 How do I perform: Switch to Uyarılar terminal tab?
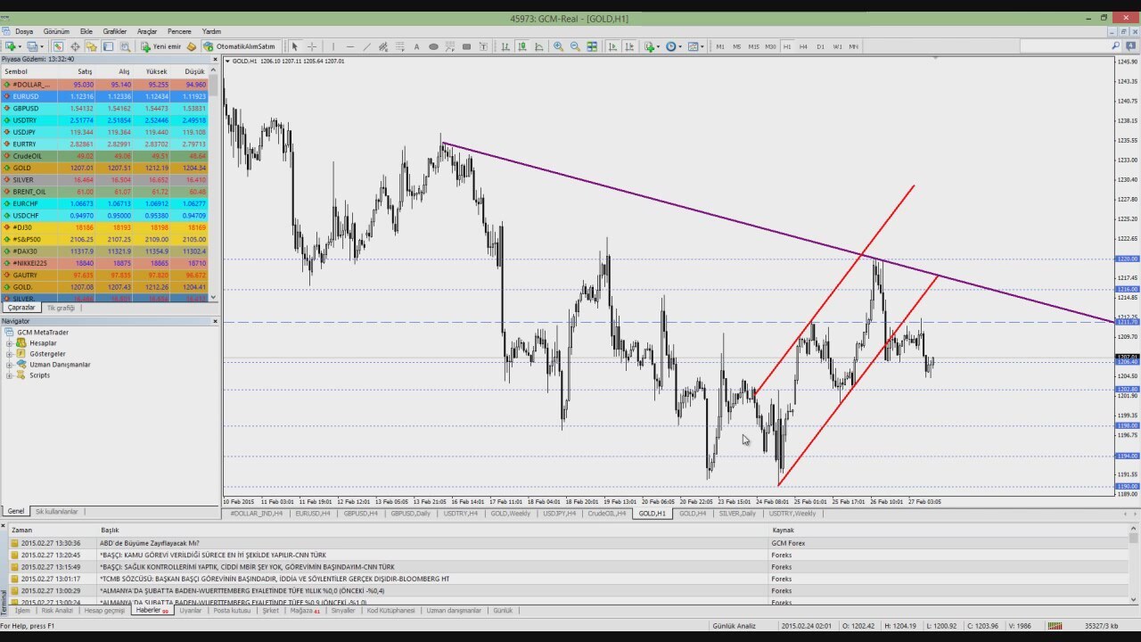pyautogui.click(x=190, y=611)
